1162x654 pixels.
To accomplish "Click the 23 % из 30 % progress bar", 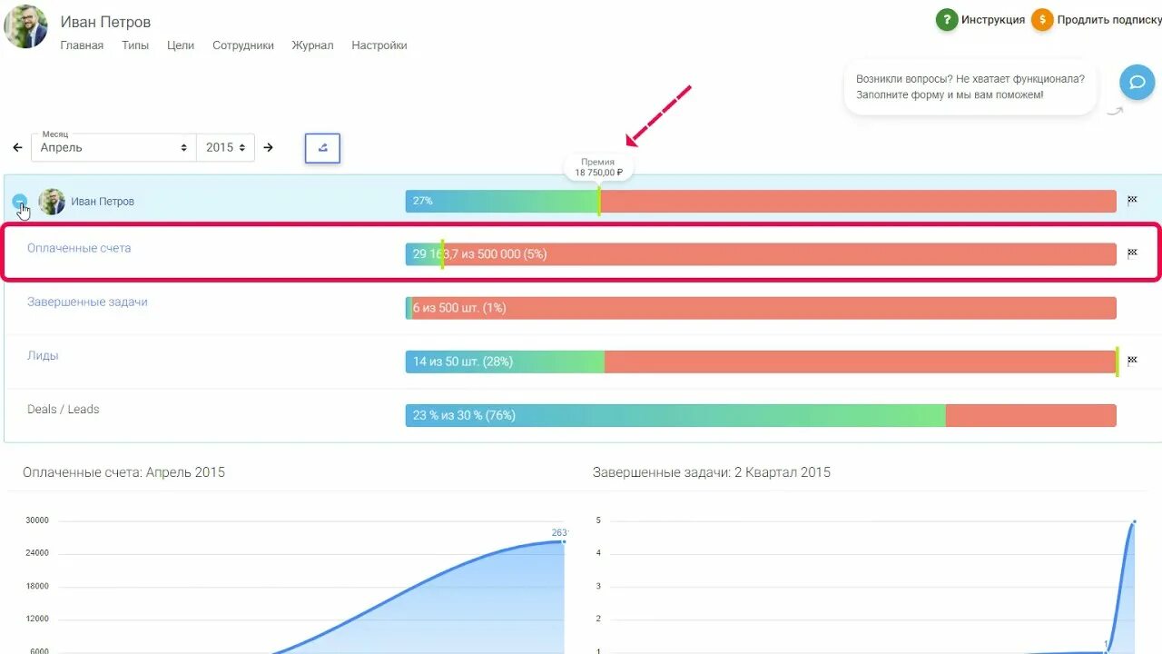I will [761, 415].
